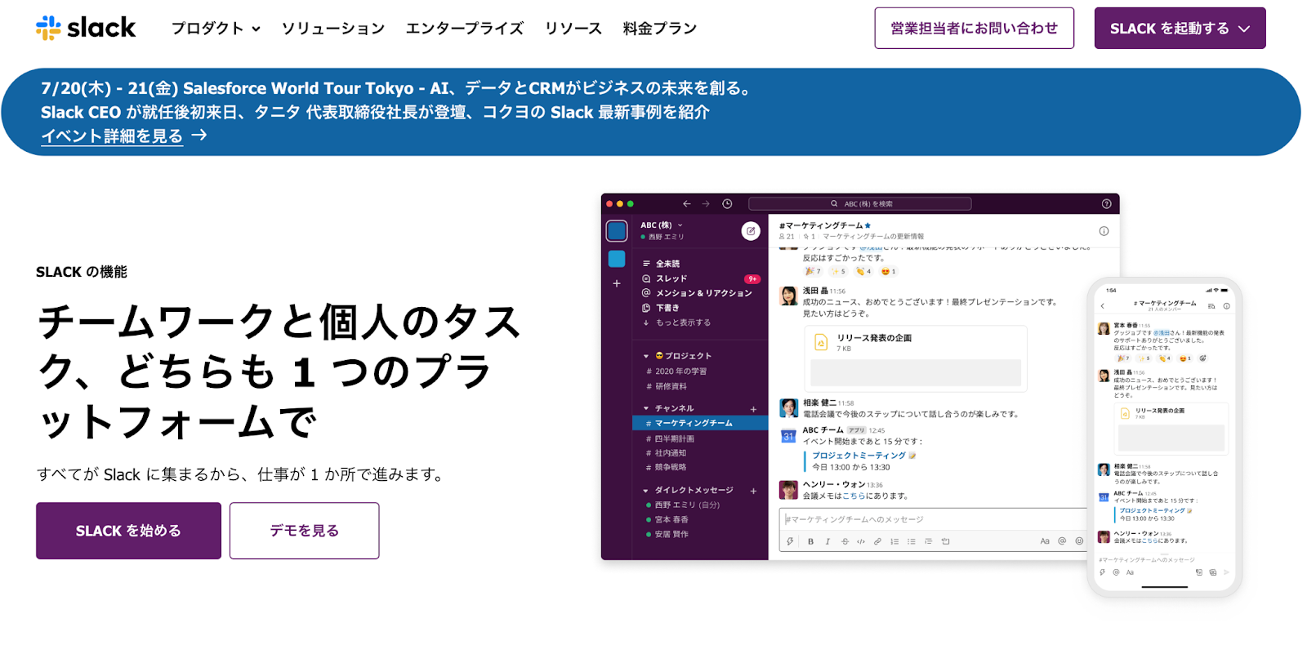Screen dimensions: 1307x645
Task: Open the リリース発表の企画 file attachment on desktop
Action: tap(916, 358)
